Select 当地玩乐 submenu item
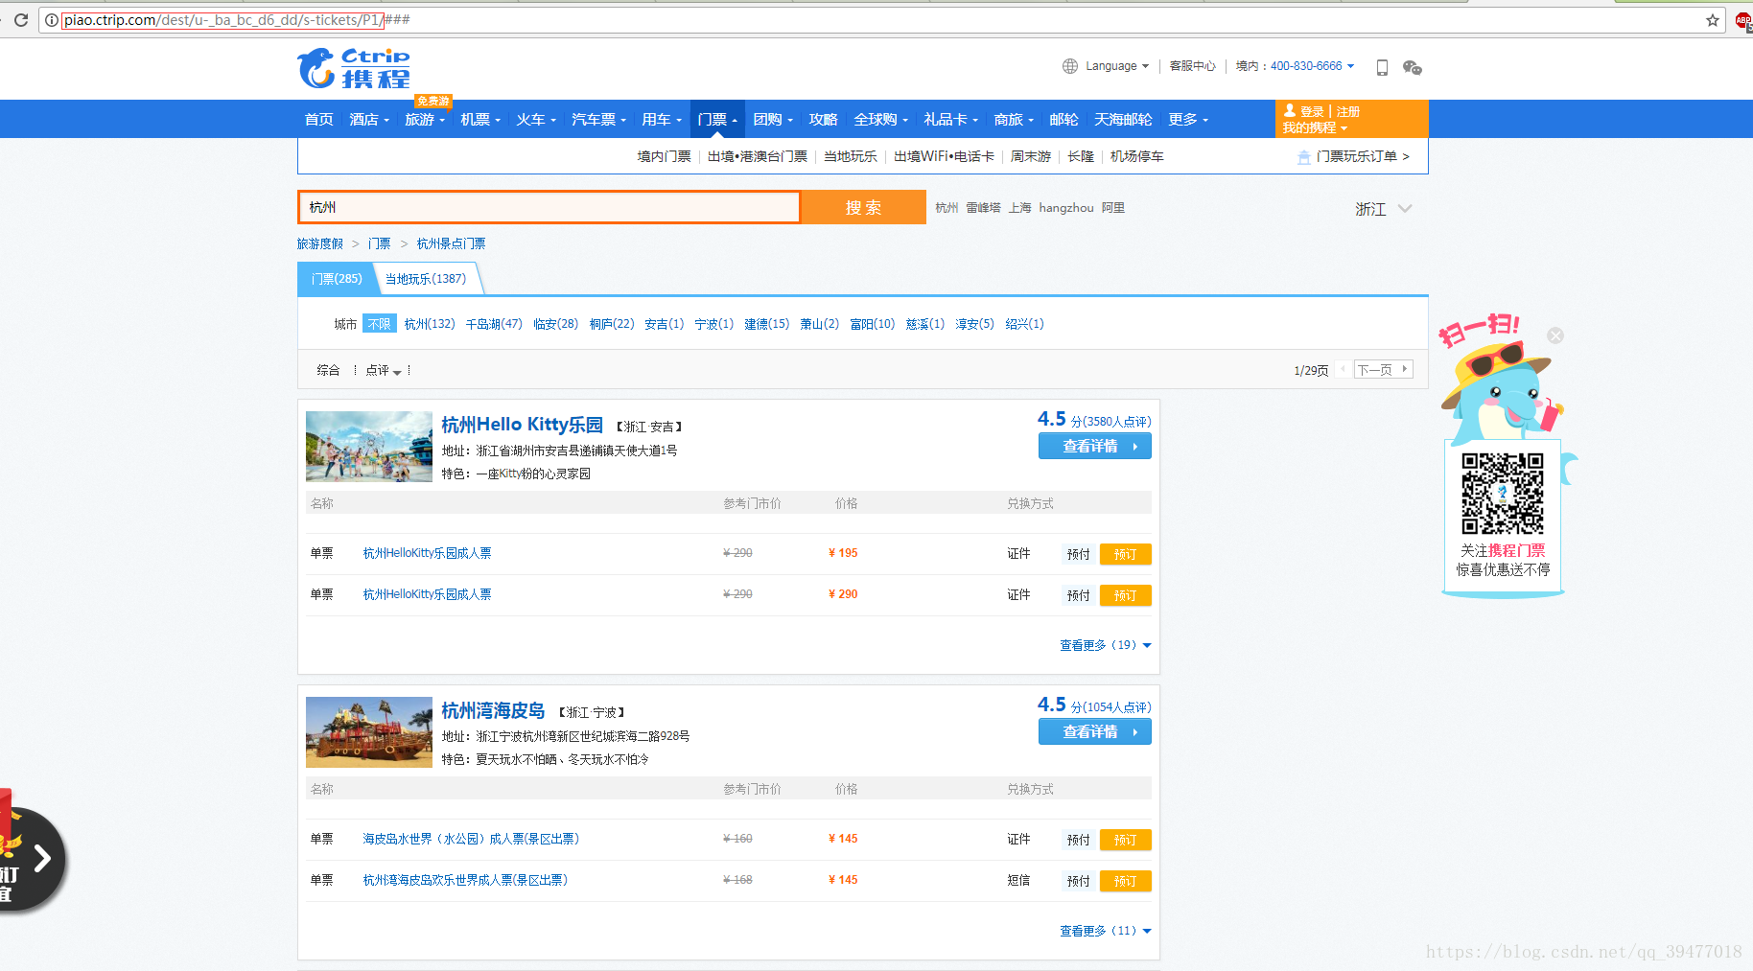The image size is (1753, 971). 851,156
